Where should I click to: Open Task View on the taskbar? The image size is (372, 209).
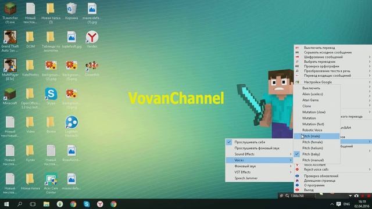pyautogui.click(x=33, y=204)
